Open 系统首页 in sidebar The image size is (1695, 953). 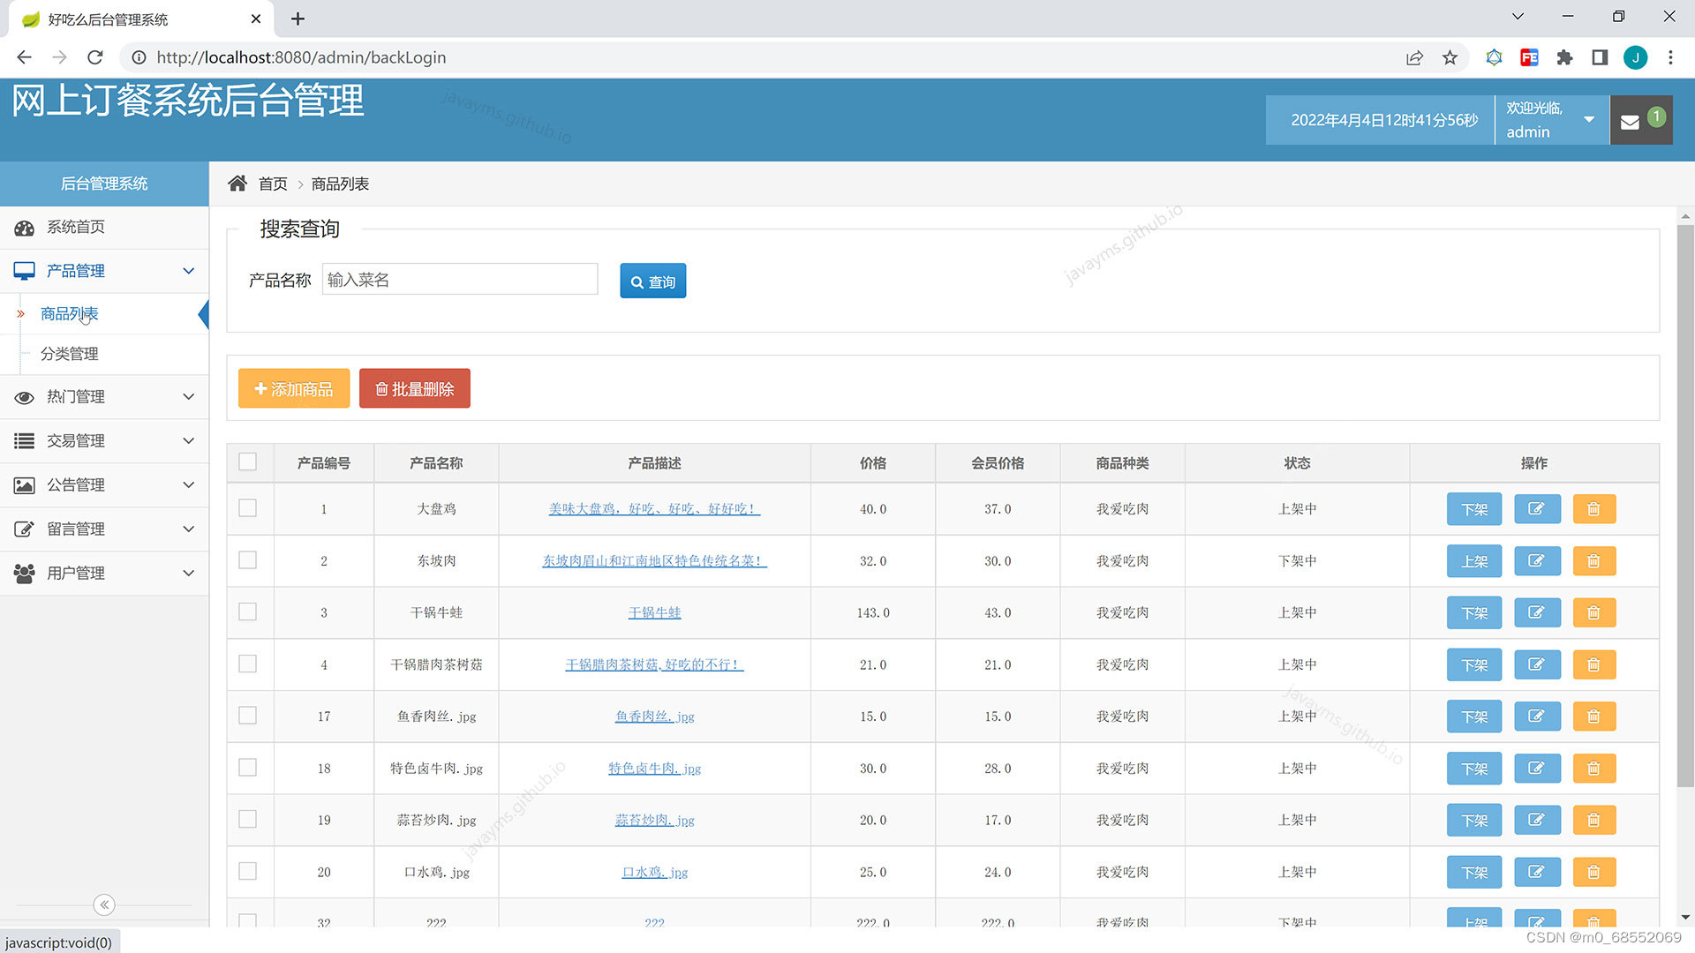point(76,228)
